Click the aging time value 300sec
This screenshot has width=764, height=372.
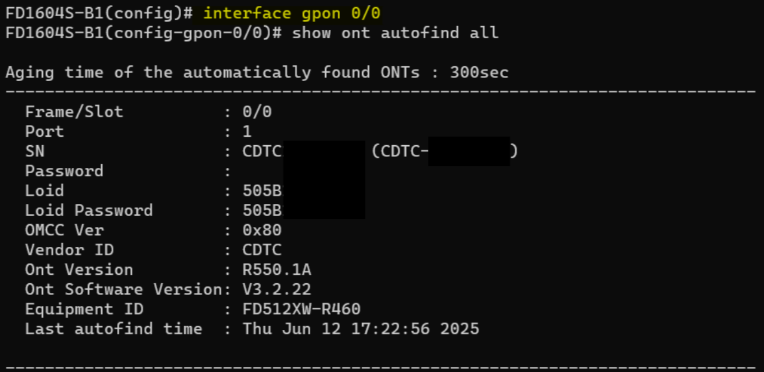pyautogui.click(x=479, y=73)
